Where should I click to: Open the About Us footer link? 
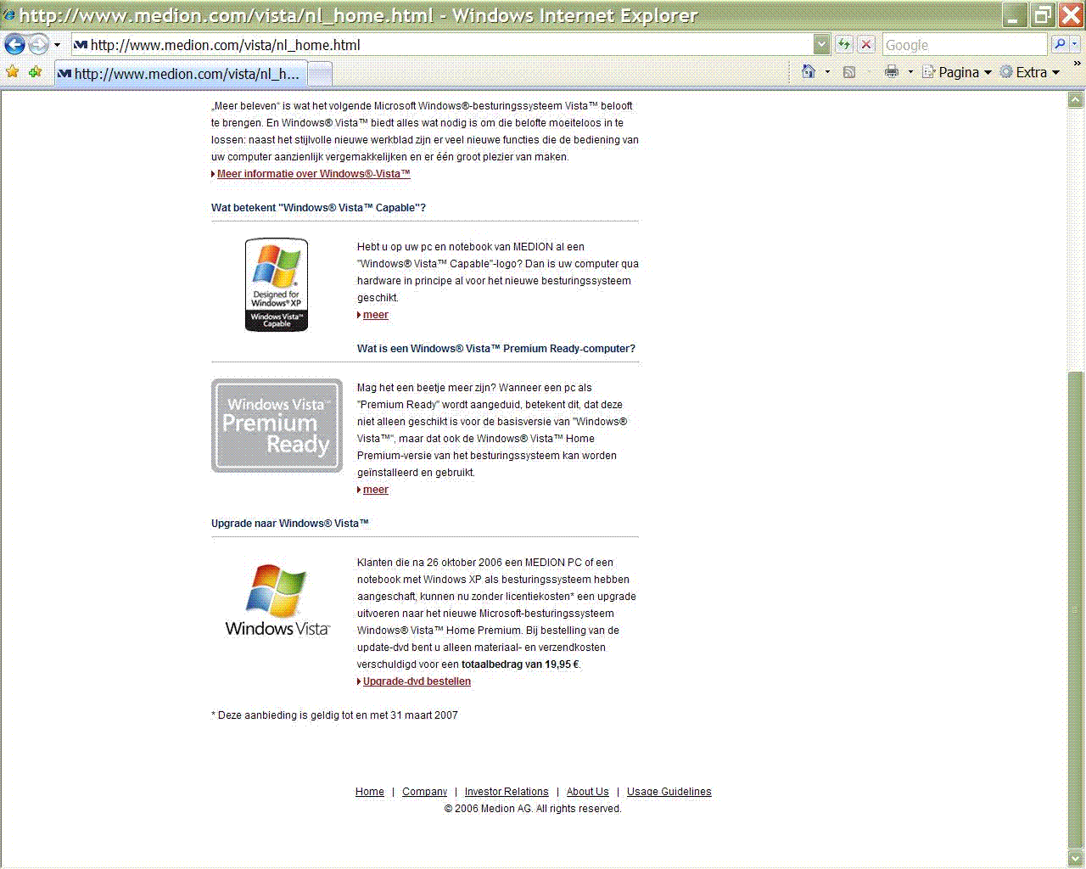click(x=588, y=792)
